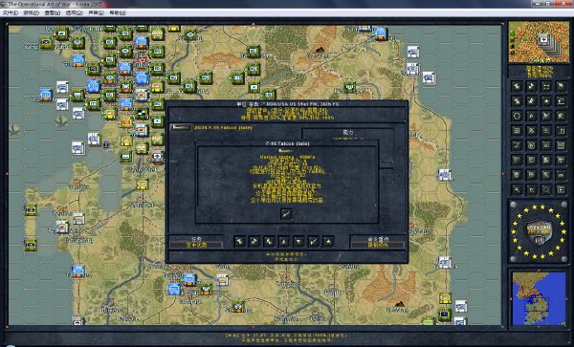The height and width of the screenshot is (347, 574).
Task: Click the F-16 aircraft thumbnail beside the equipment row
Action: point(181,127)
